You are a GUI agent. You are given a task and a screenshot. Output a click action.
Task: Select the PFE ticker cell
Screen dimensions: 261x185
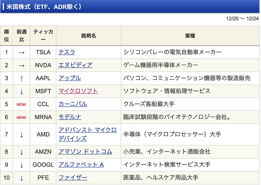[x=43, y=178]
